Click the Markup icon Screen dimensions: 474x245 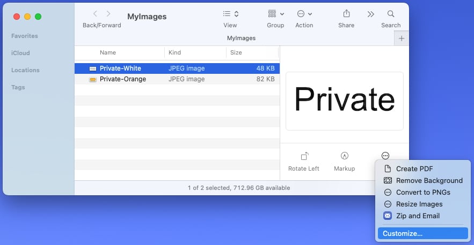point(345,156)
